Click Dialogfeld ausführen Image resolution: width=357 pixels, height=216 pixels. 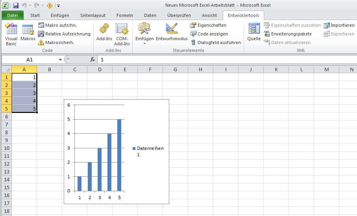click(215, 42)
